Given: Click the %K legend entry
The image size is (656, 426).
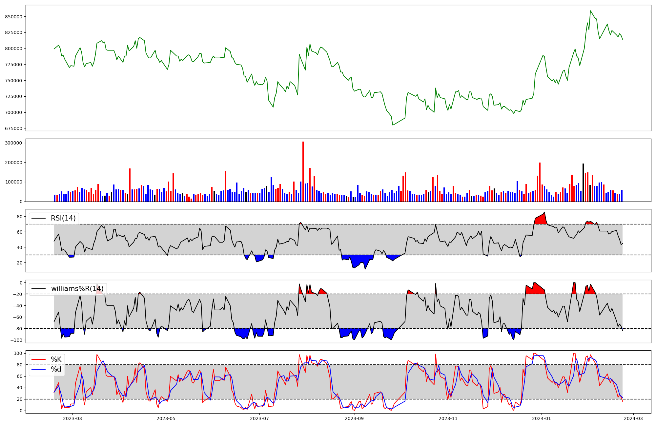Looking at the screenshot, I should click(56, 359).
